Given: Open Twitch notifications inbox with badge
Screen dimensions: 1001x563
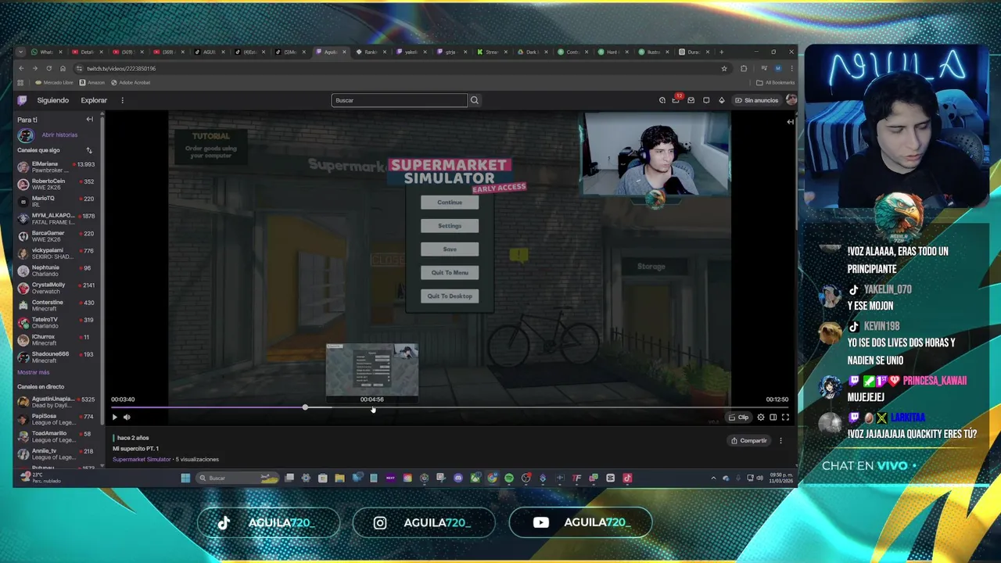Looking at the screenshot, I should (676, 100).
